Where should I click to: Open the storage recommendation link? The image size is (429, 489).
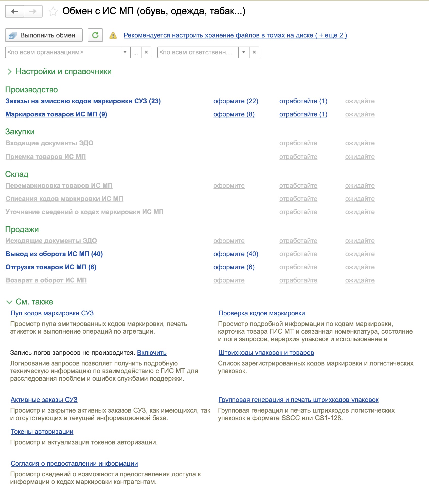[235, 35]
